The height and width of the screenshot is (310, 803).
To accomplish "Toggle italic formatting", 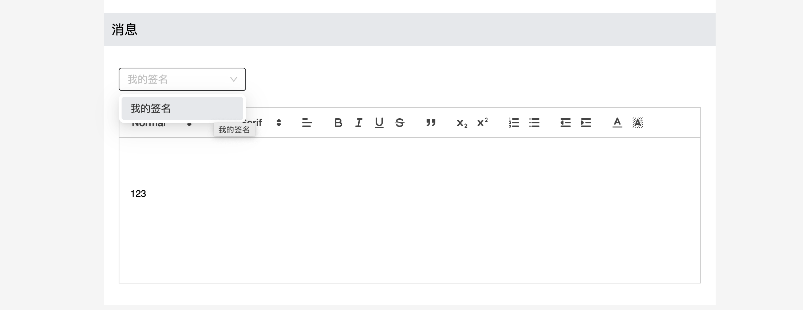I will [x=359, y=123].
